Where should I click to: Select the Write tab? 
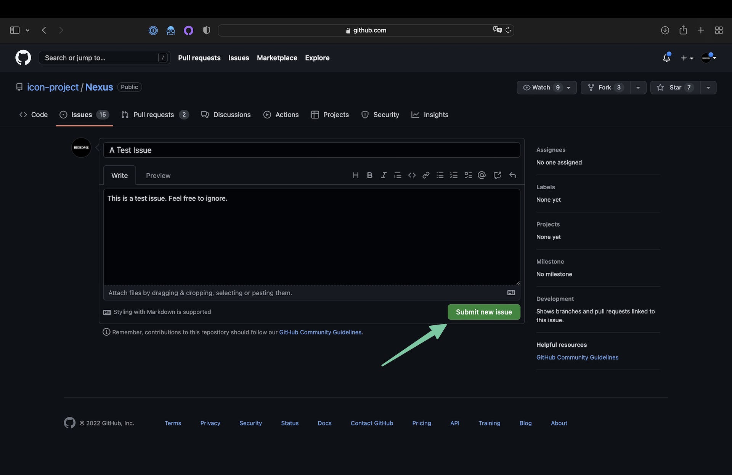[x=119, y=176]
